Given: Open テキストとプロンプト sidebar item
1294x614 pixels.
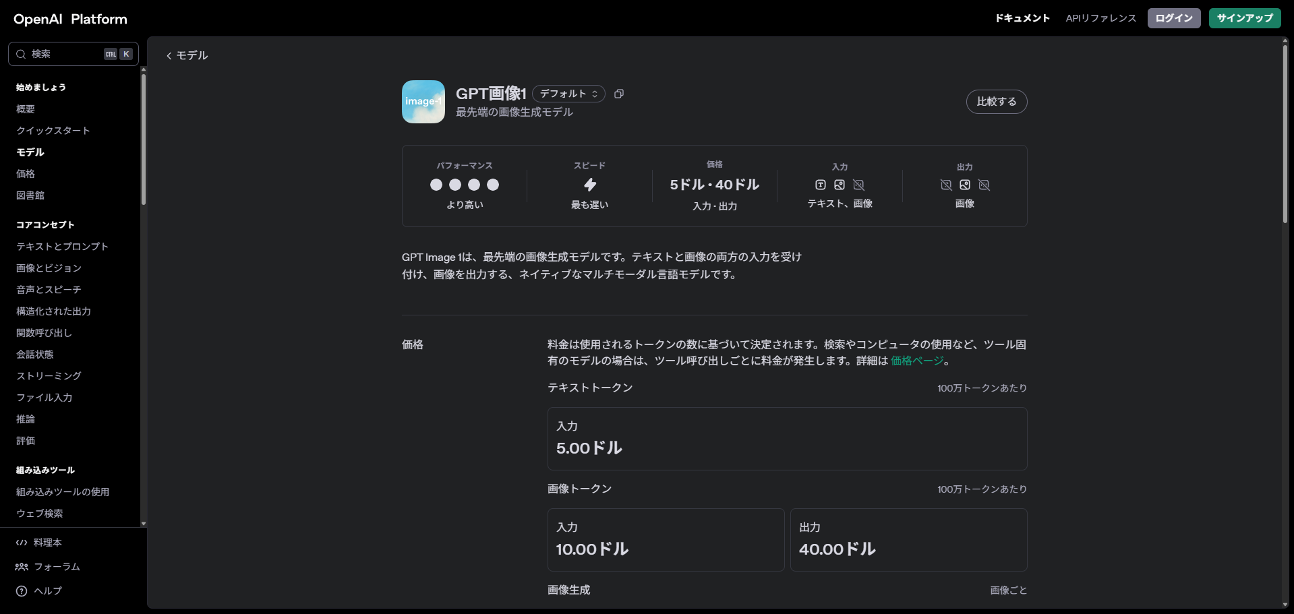Looking at the screenshot, I should (x=62, y=247).
